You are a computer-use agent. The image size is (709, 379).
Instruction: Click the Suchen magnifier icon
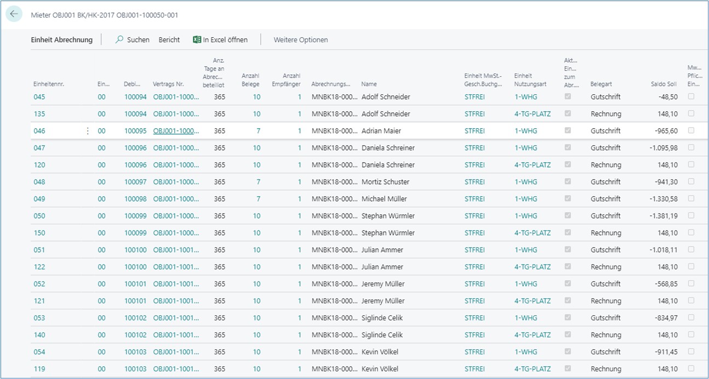tap(119, 39)
